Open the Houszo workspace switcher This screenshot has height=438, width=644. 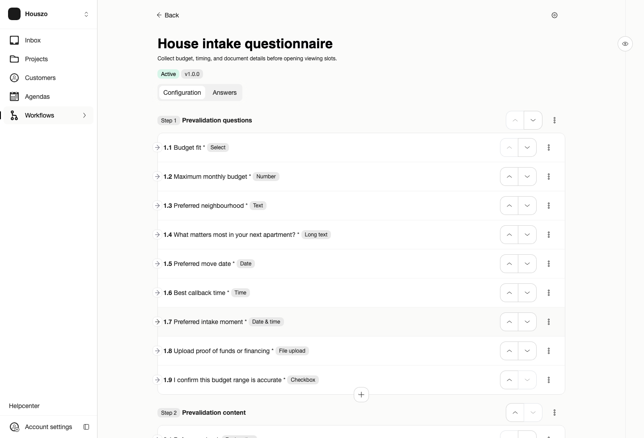point(48,14)
